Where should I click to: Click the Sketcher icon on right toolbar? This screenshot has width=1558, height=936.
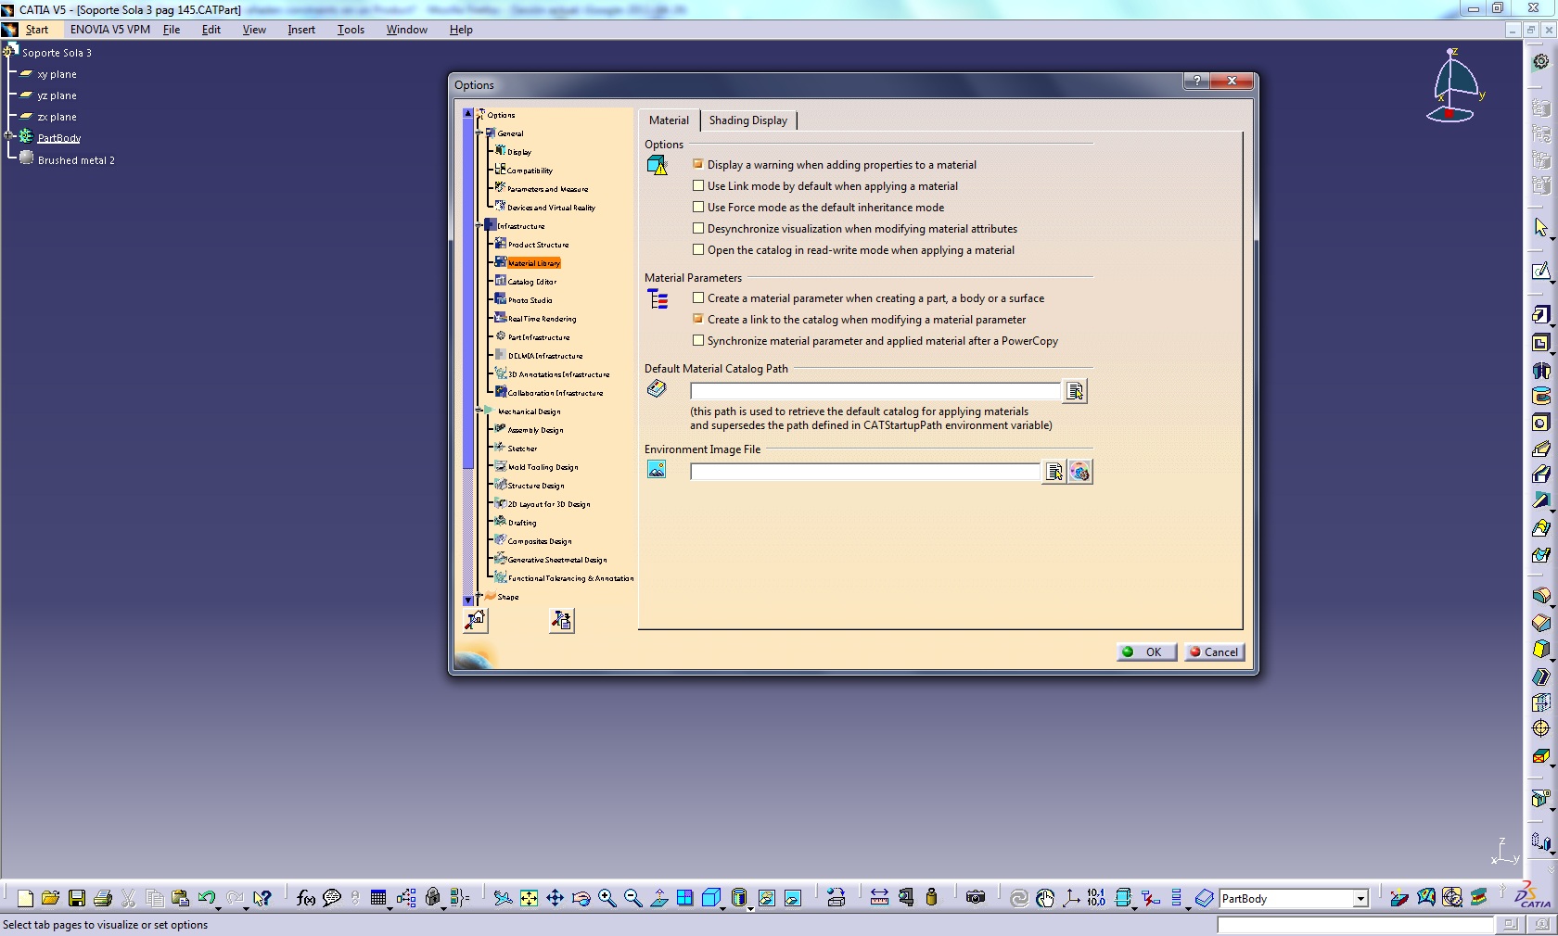click(x=1540, y=272)
